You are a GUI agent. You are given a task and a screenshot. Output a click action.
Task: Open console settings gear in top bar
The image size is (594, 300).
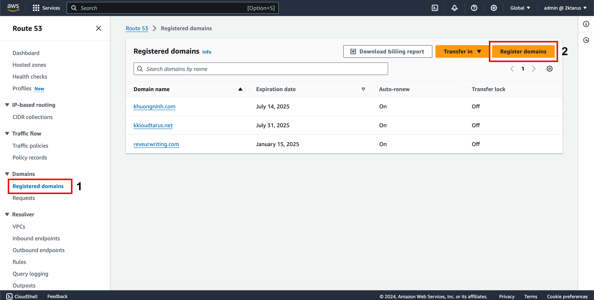point(494,8)
